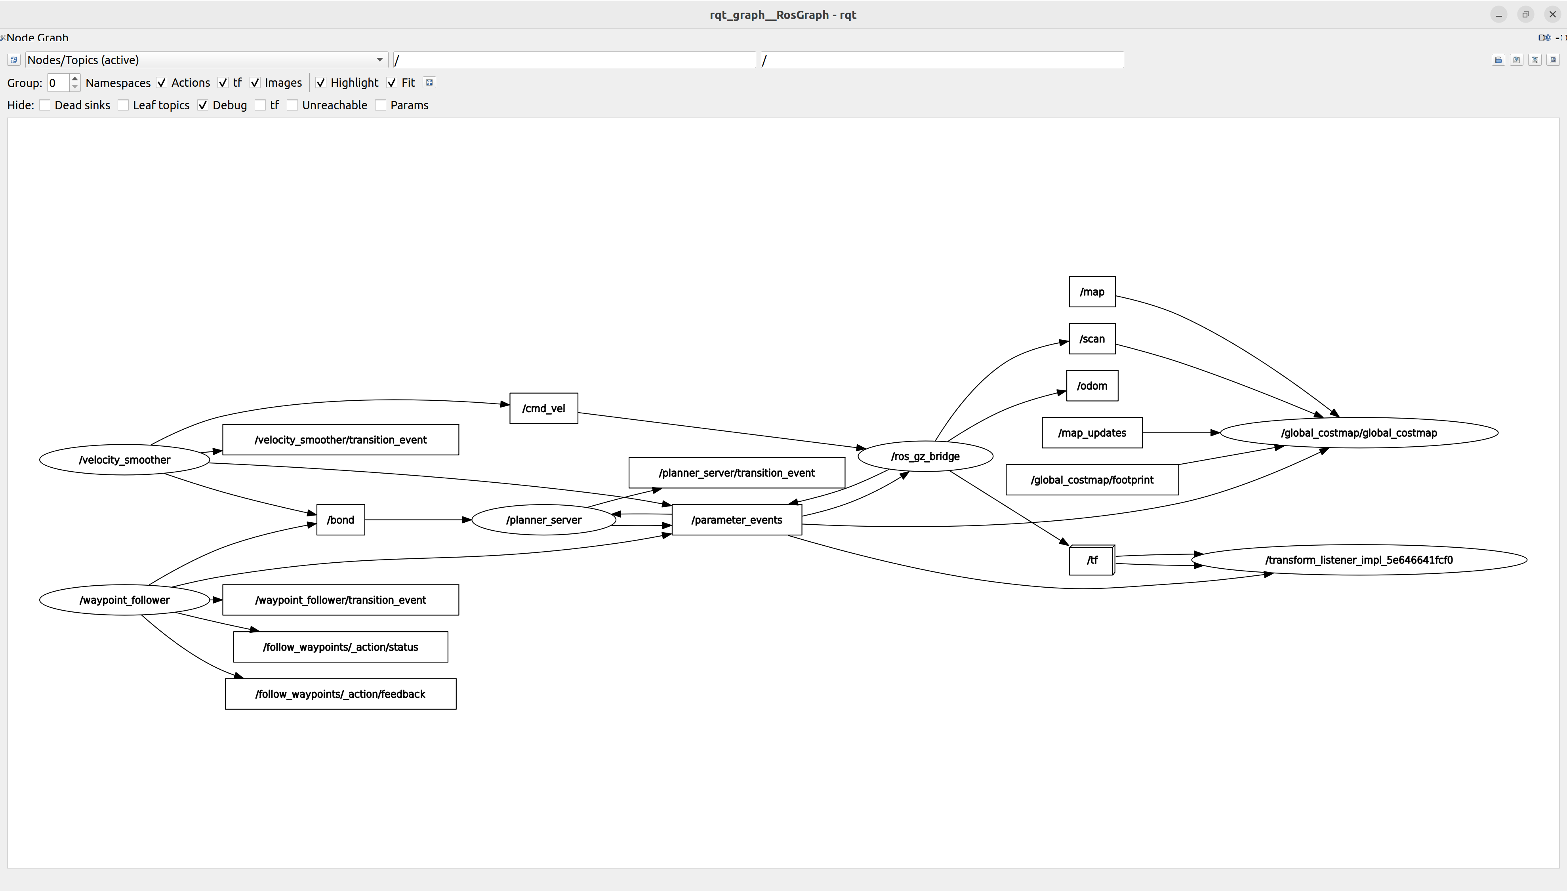Click the /cmd_vel topic box
The width and height of the screenshot is (1567, 891).
(x=543, y=408)
